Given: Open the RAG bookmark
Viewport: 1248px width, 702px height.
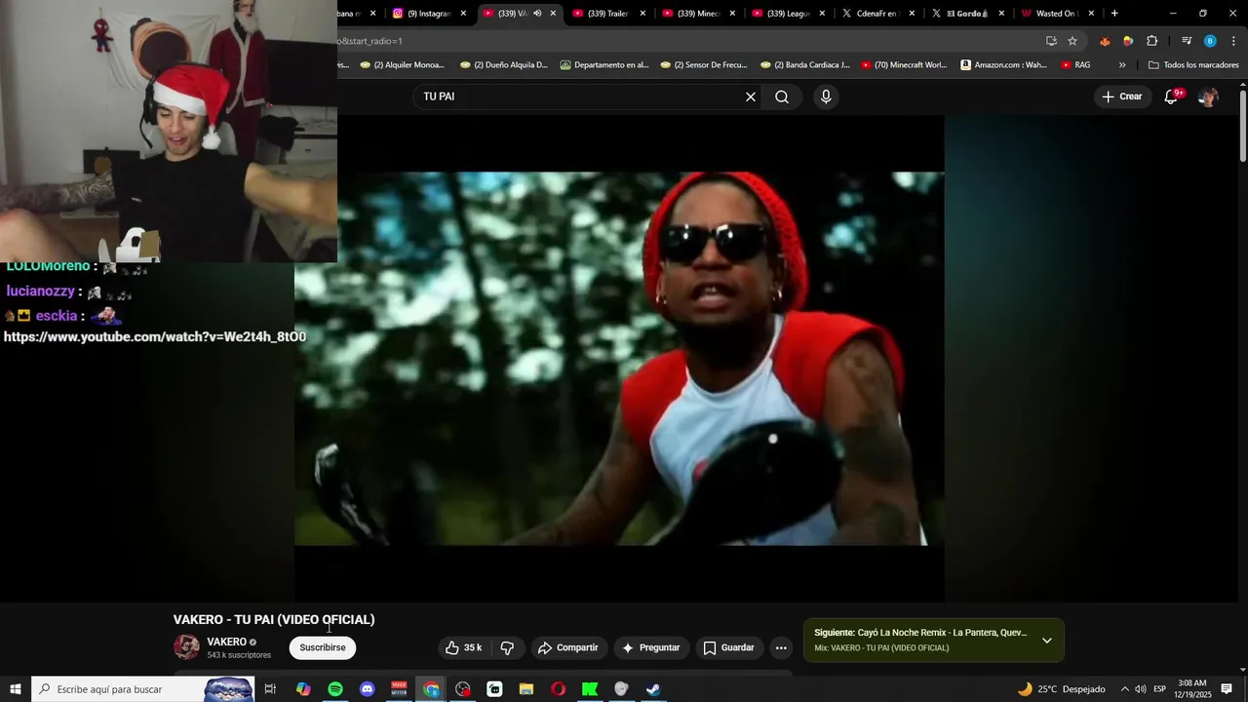Looking at the screenshot, I should [x=1076, y=65].
